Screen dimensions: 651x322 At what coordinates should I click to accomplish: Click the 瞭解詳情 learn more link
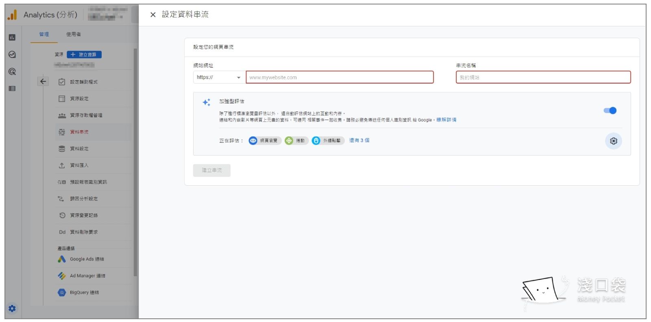(x=446, y=120)
